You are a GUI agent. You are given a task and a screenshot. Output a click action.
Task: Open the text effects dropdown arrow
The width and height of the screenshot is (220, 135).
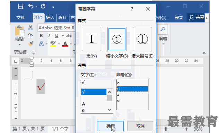click(46, 44)
